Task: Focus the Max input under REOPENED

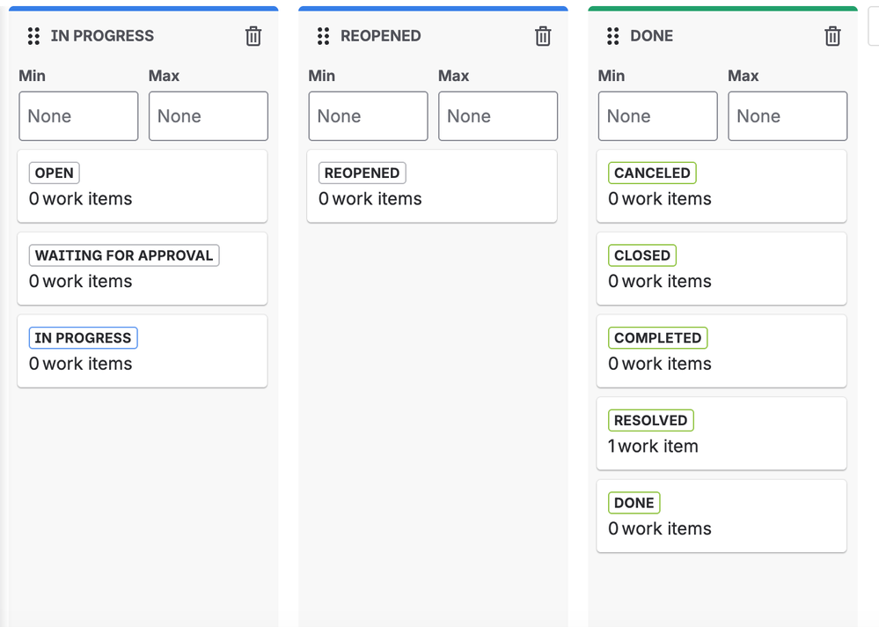Action: pos(497,116)
